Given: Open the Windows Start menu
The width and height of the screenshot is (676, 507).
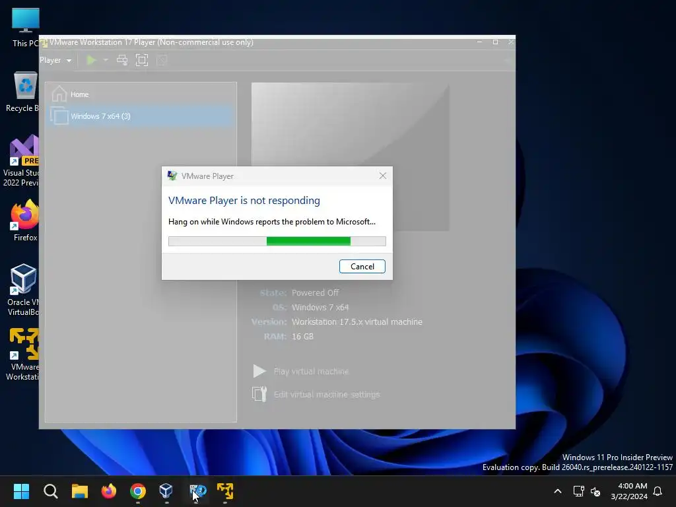Looking at the screenshot, I should 21,491.
